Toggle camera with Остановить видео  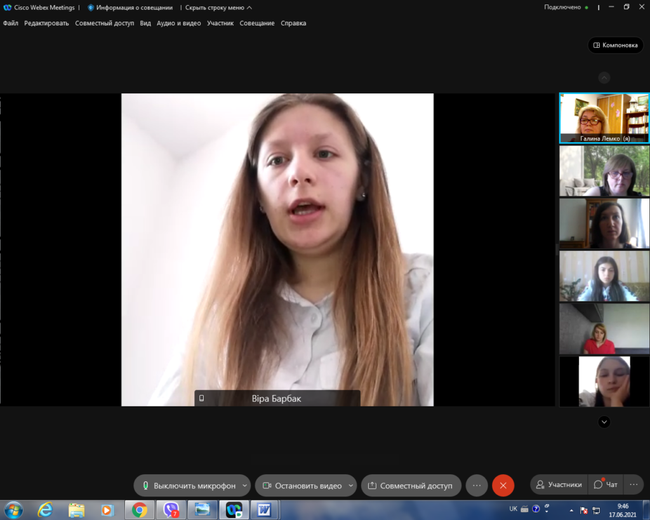[x=303, y=486]
